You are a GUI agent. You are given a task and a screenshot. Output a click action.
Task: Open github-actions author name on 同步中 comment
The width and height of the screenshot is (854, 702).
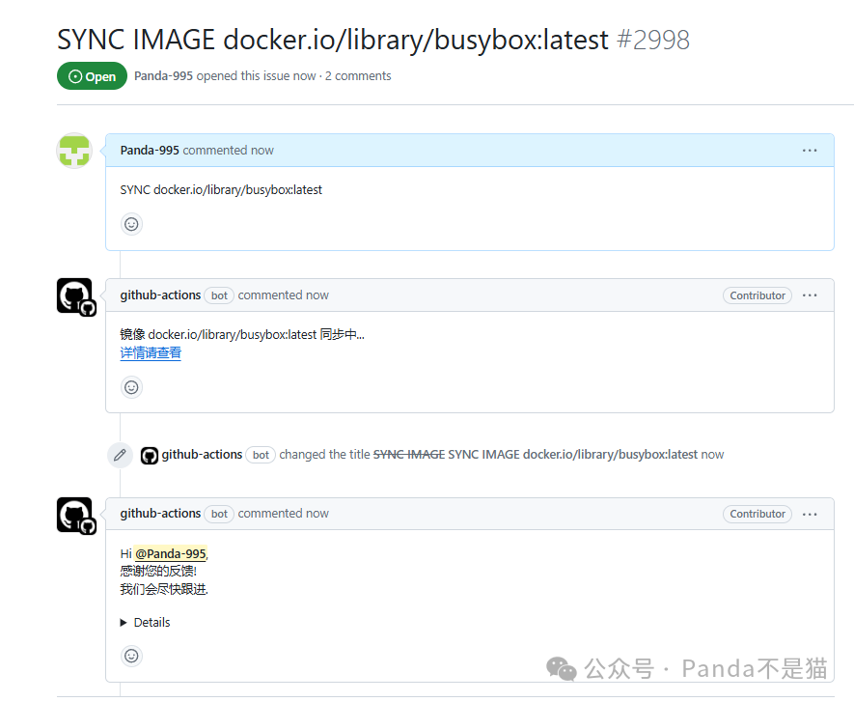click(x=160, y=295)
